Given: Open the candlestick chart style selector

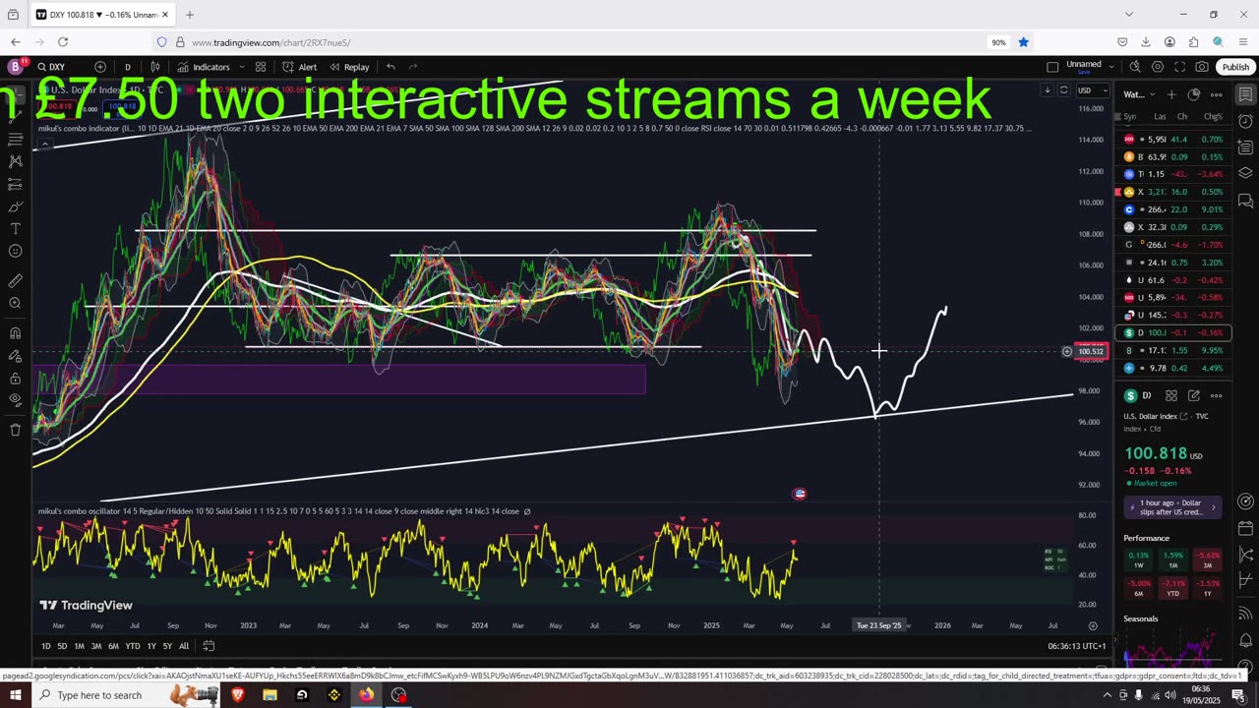Looking at the screenshot, I should (x=155, y=67).
